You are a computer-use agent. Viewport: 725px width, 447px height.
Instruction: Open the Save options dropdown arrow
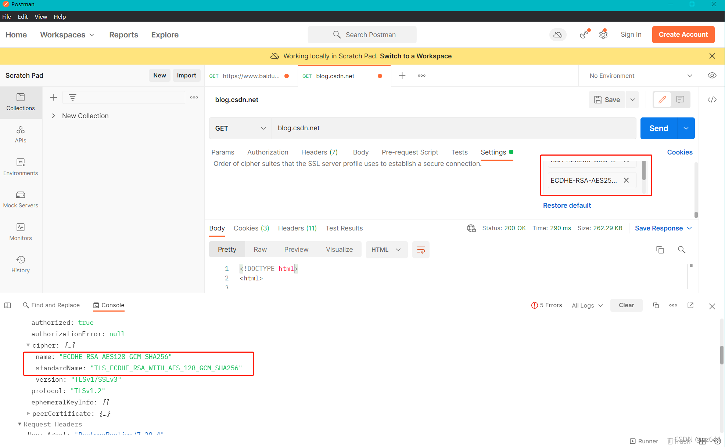click(x=632, y=100)
